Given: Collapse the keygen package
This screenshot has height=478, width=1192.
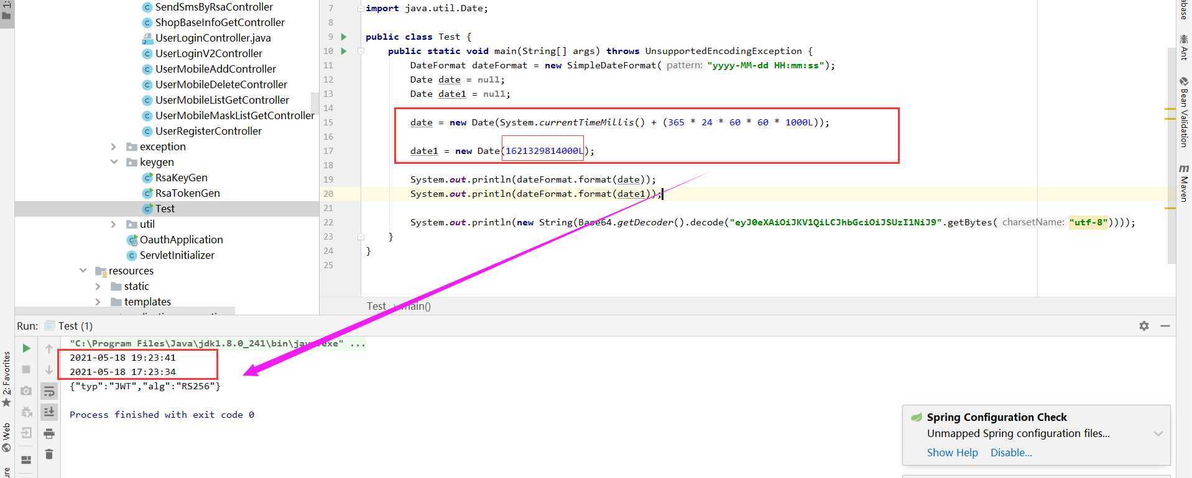Looking at the screenshot, I should tap(114, 162).
